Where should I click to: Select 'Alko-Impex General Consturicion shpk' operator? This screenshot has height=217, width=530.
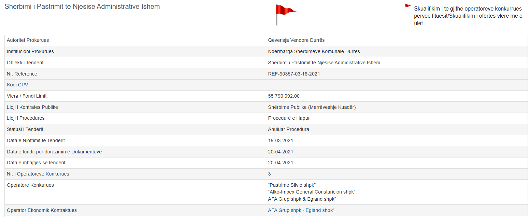pos(312,192)
